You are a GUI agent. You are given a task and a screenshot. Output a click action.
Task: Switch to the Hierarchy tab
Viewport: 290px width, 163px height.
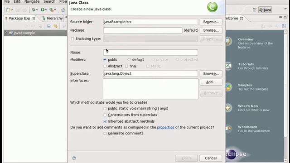click(x=53, y=18)
